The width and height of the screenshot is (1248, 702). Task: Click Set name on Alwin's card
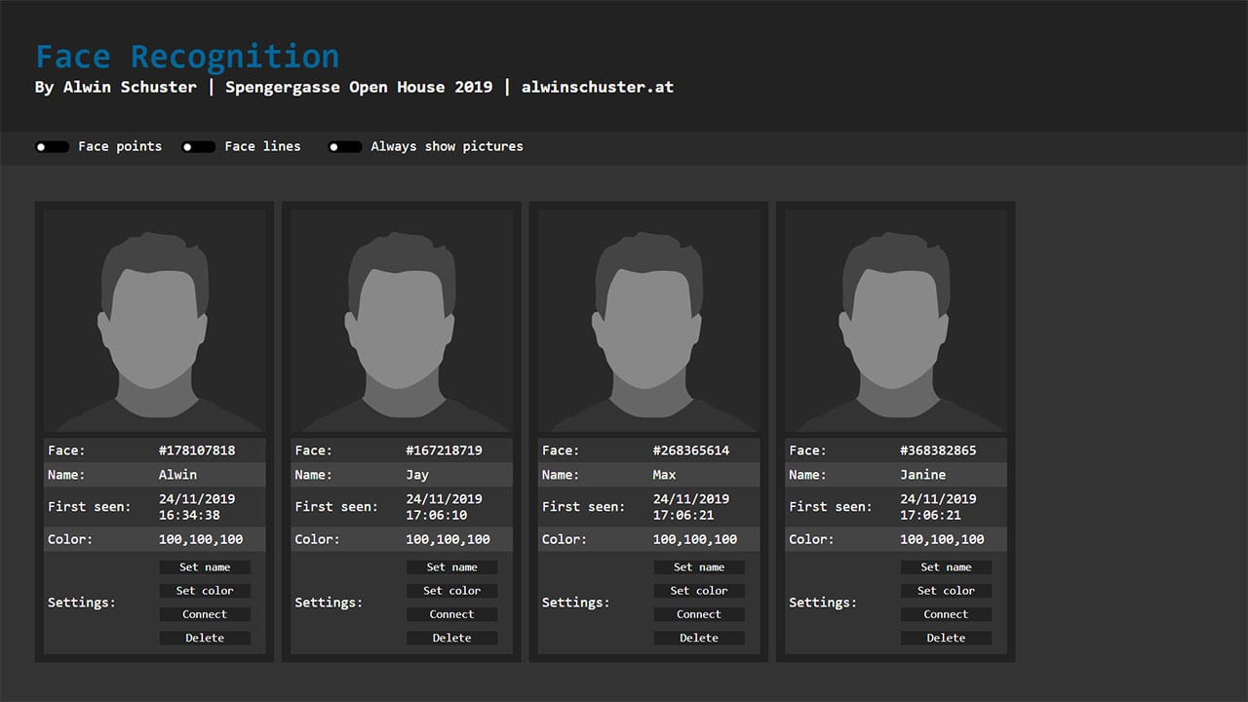coord(205,567)
